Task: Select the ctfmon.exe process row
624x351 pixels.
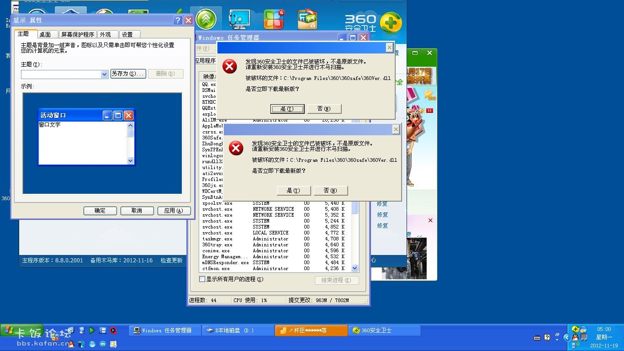Action: coord(276,269)
